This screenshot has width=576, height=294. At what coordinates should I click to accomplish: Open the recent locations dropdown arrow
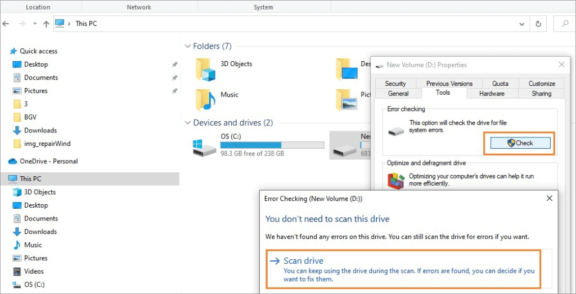click(34, 24)
